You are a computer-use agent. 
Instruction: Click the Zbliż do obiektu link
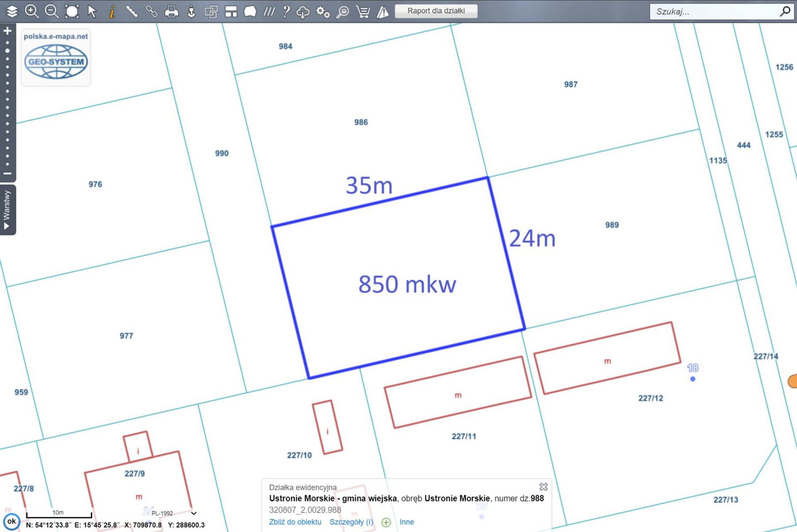295,522
